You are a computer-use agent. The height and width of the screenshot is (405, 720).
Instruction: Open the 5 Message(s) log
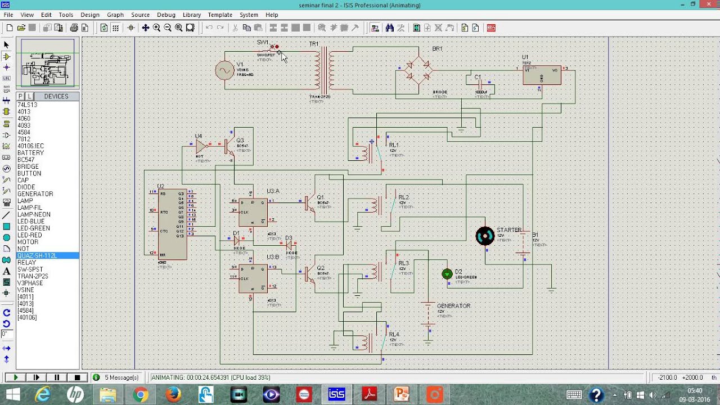point(116,377)
